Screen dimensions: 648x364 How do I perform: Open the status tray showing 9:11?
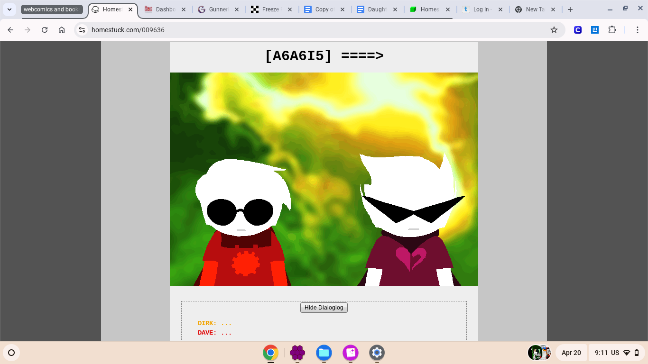[617, 353]
